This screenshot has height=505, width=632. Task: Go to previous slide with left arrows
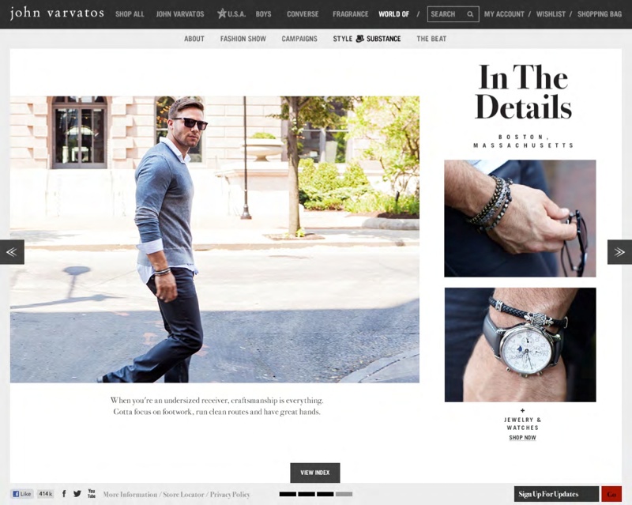pyautogui.click(x=12, y=252)
